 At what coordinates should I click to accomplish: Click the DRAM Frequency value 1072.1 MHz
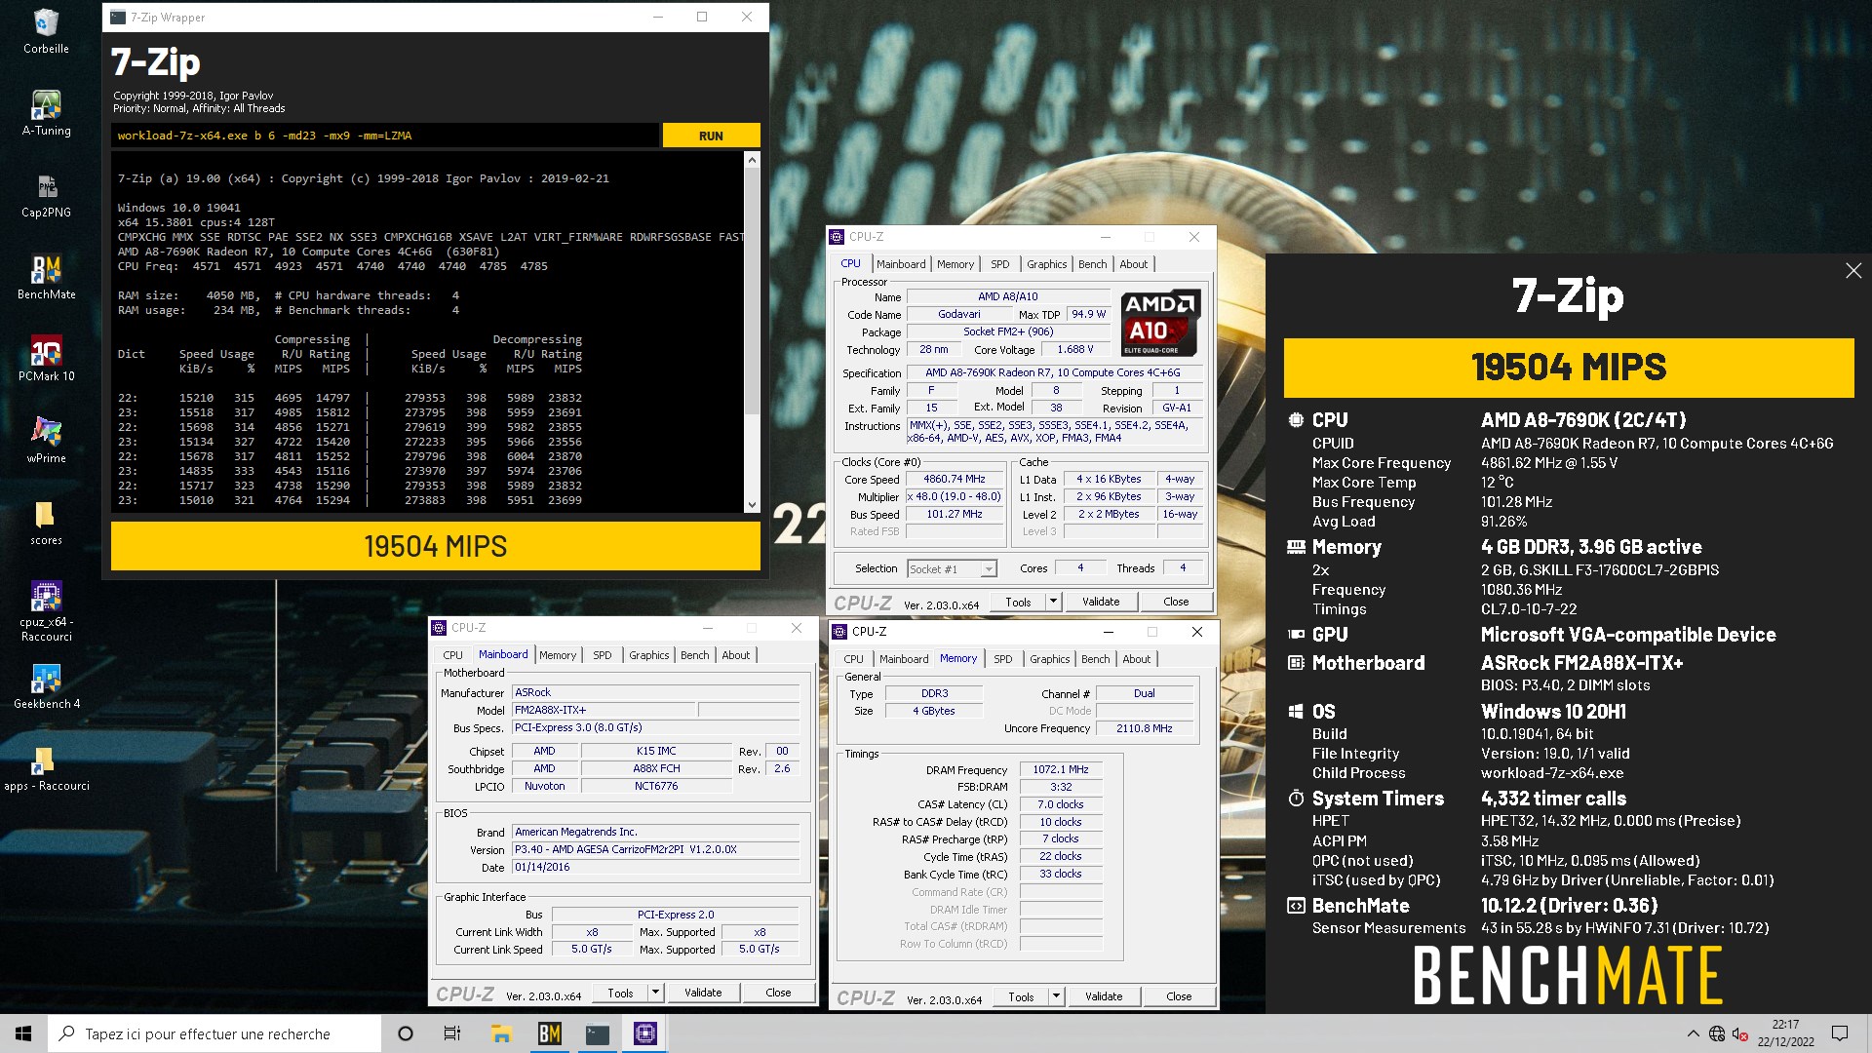pyautogui.click(x=1061, y=770)
